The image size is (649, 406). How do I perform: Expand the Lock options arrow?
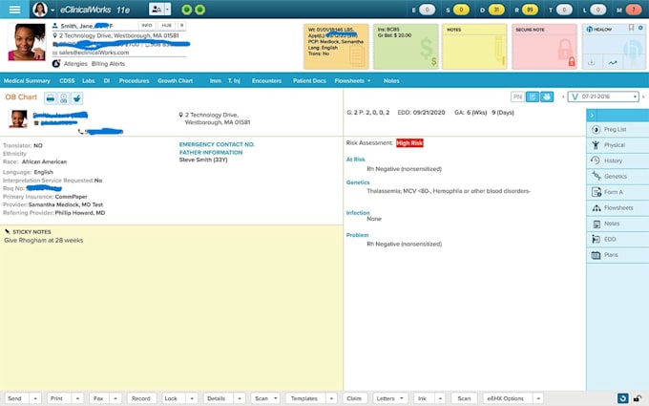(192, 398)
